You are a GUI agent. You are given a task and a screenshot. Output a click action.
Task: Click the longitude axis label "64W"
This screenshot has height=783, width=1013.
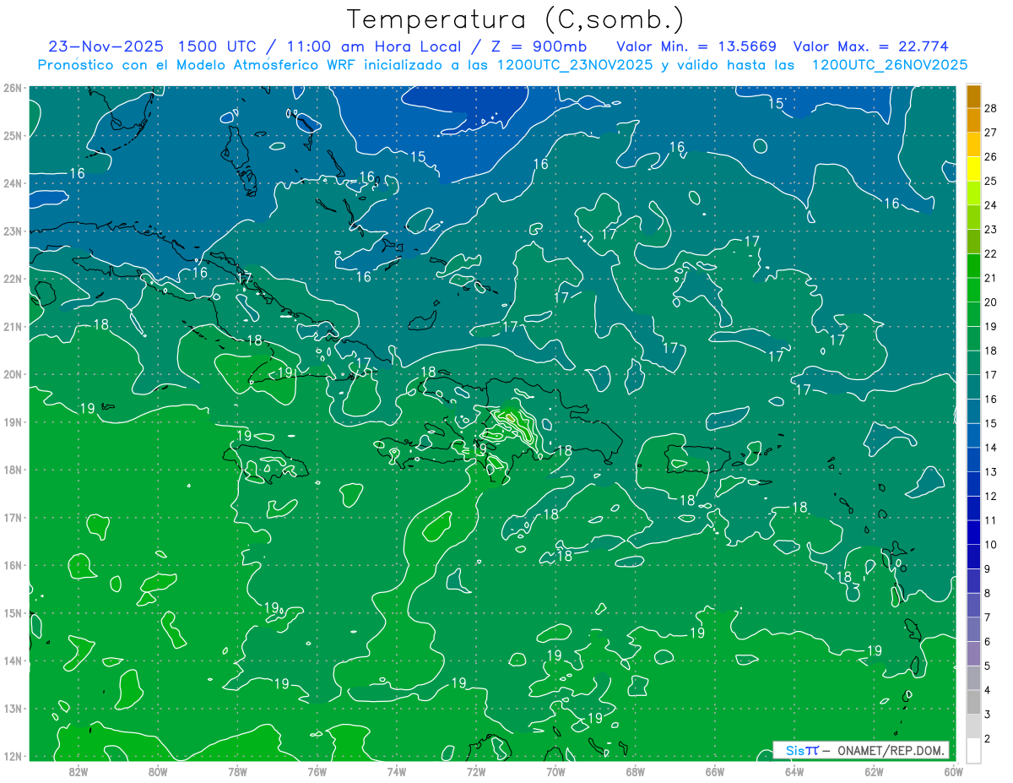(x=794, y=772)
